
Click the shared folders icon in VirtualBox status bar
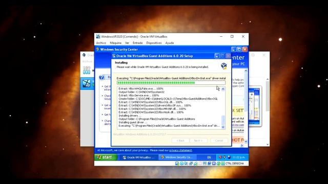(x=200, y=164)
